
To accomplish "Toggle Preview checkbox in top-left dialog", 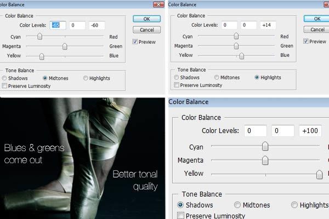I will [x=135, y=42].
